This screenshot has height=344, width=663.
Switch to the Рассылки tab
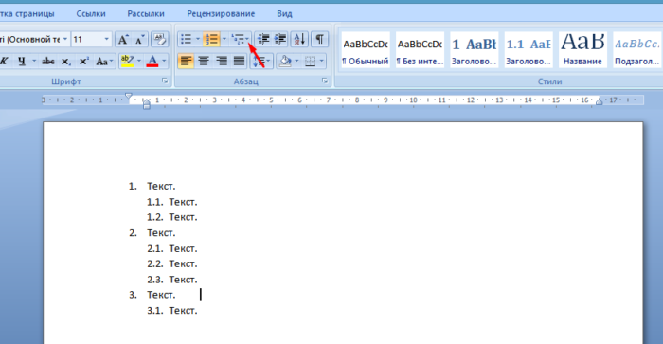coord(146,13)
